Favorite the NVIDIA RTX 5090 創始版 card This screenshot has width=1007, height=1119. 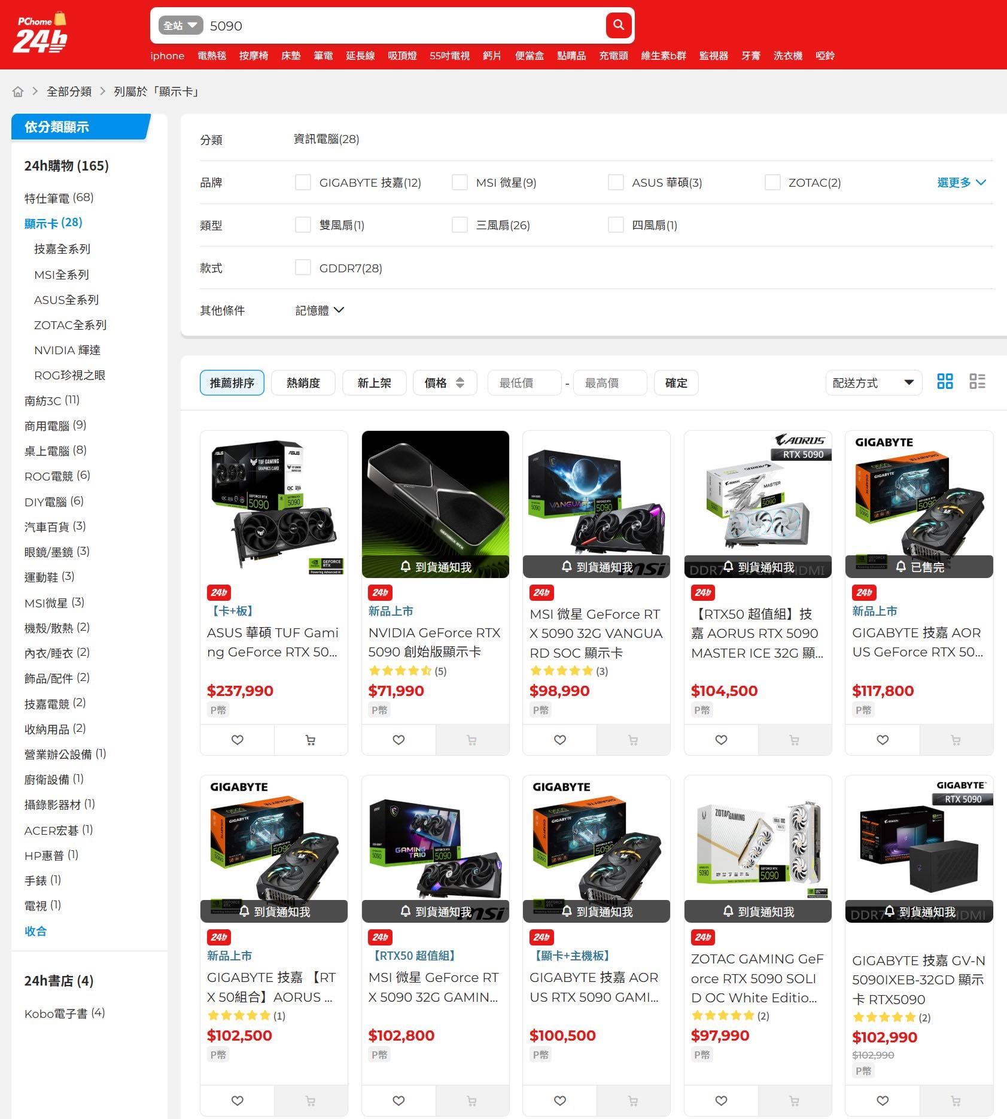click(x=398, y=740)
